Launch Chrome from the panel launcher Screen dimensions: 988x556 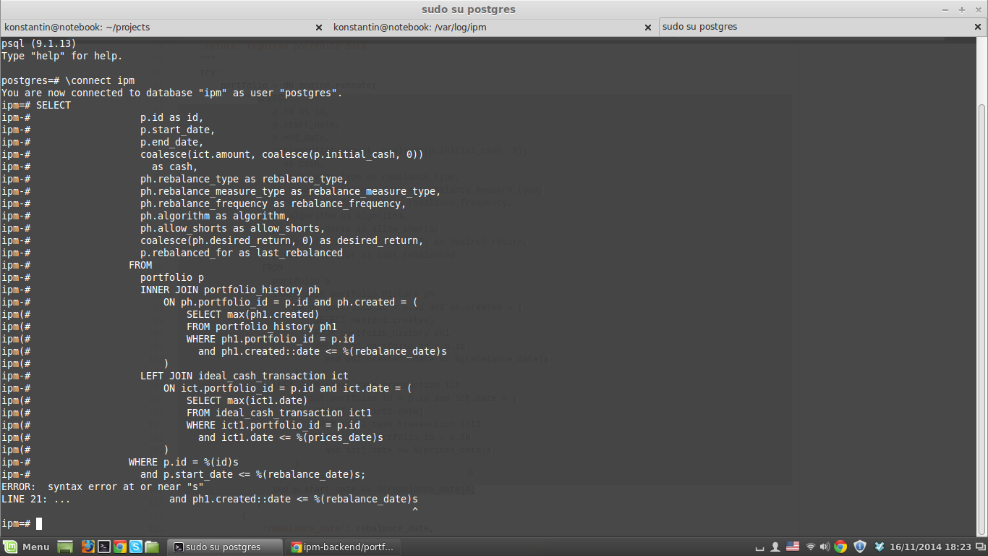click(x=120, y=547)
